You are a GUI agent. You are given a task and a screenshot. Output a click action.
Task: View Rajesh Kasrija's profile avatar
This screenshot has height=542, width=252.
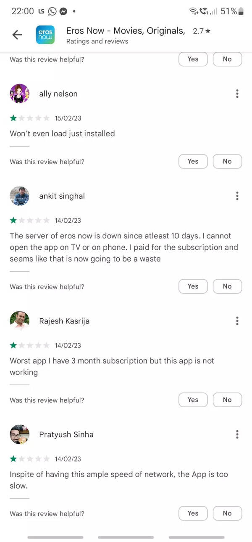(x=19, y=321)
